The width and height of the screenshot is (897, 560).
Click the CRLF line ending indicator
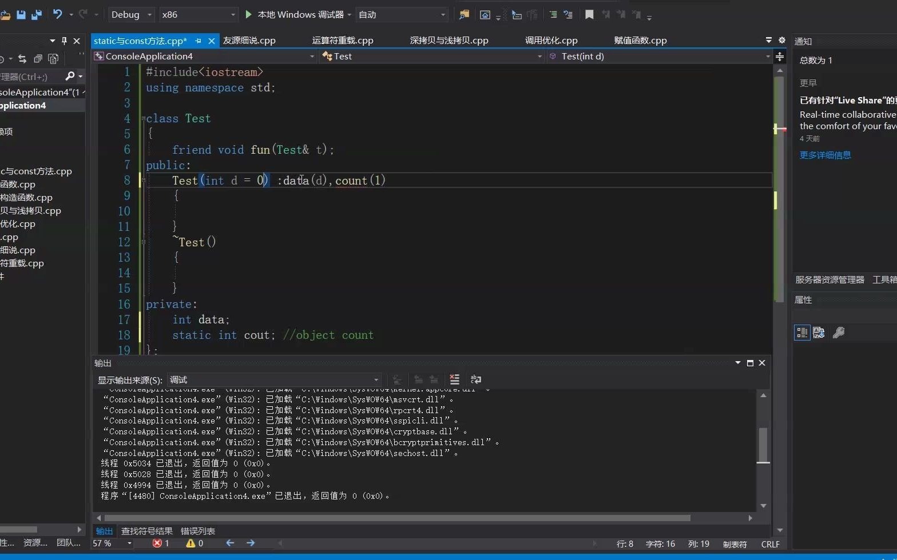coord(770,545)
